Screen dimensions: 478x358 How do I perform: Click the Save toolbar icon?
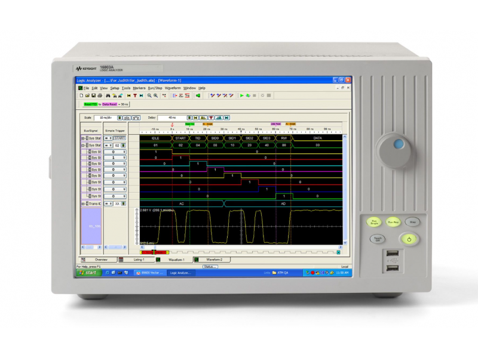93,95
